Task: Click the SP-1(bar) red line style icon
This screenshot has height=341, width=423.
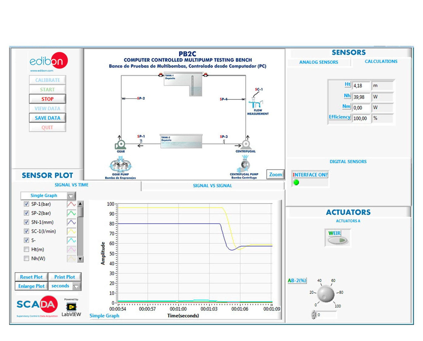Action: (x=71, y=204)
